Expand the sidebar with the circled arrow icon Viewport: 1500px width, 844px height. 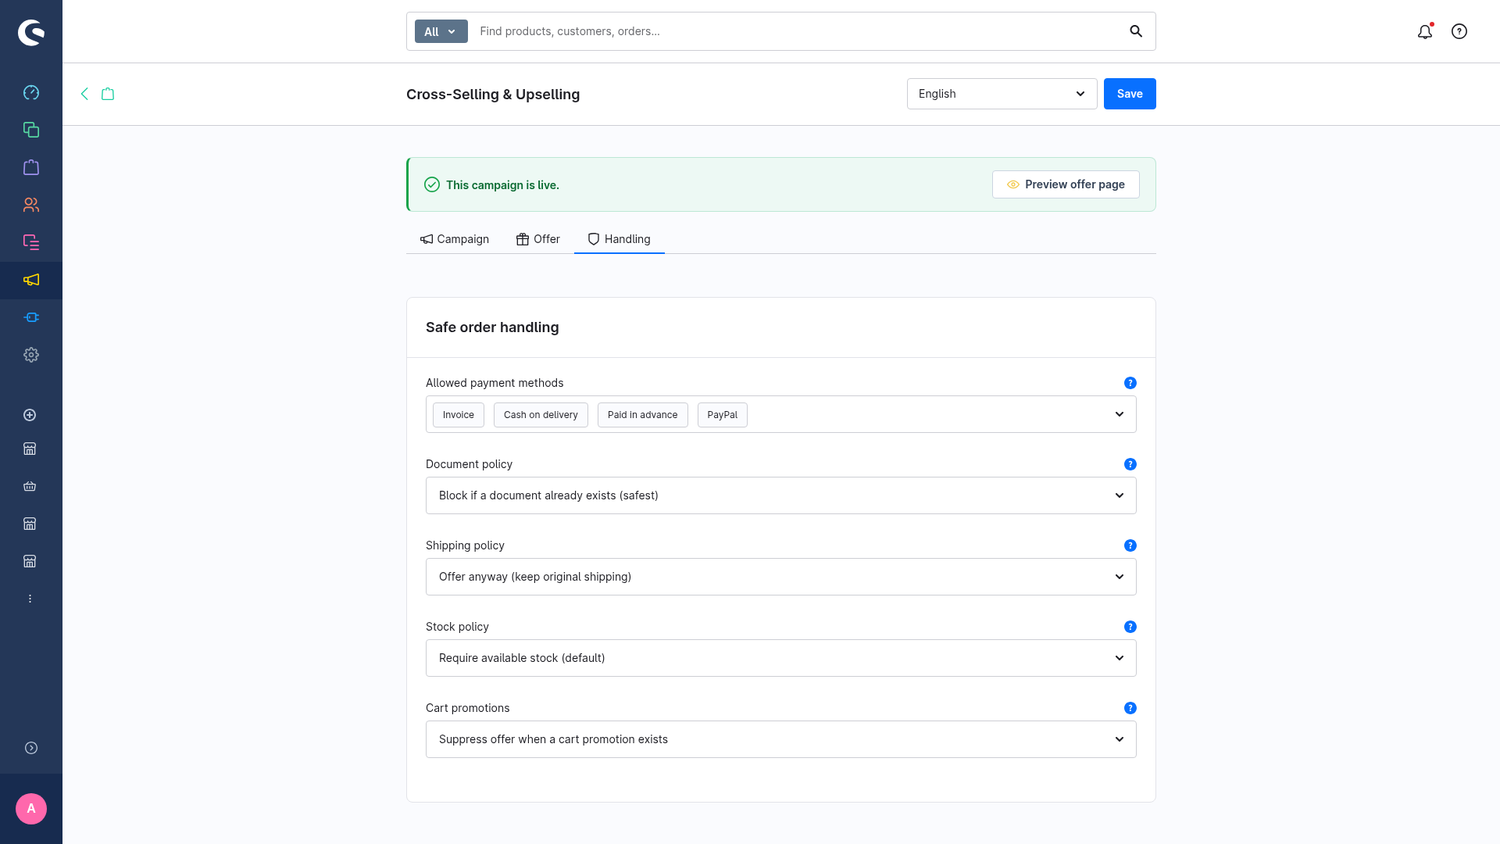(31, 748)
